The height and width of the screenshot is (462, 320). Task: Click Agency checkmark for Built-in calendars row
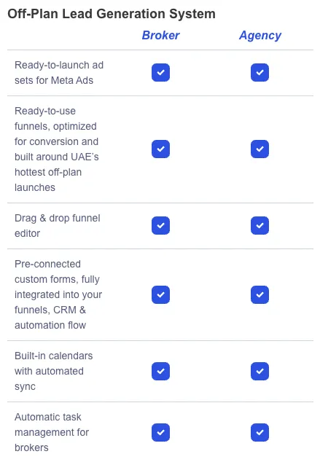click(x=259, y=371)
